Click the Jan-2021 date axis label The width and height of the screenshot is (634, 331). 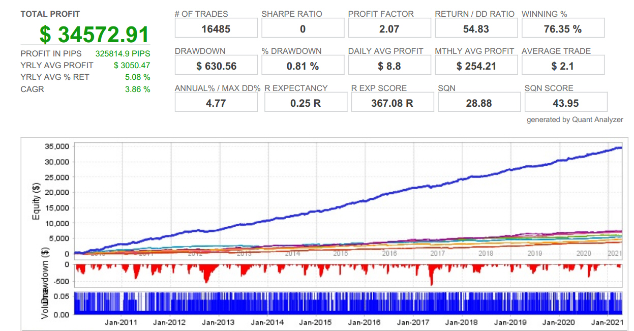click(x=608, y=322)
